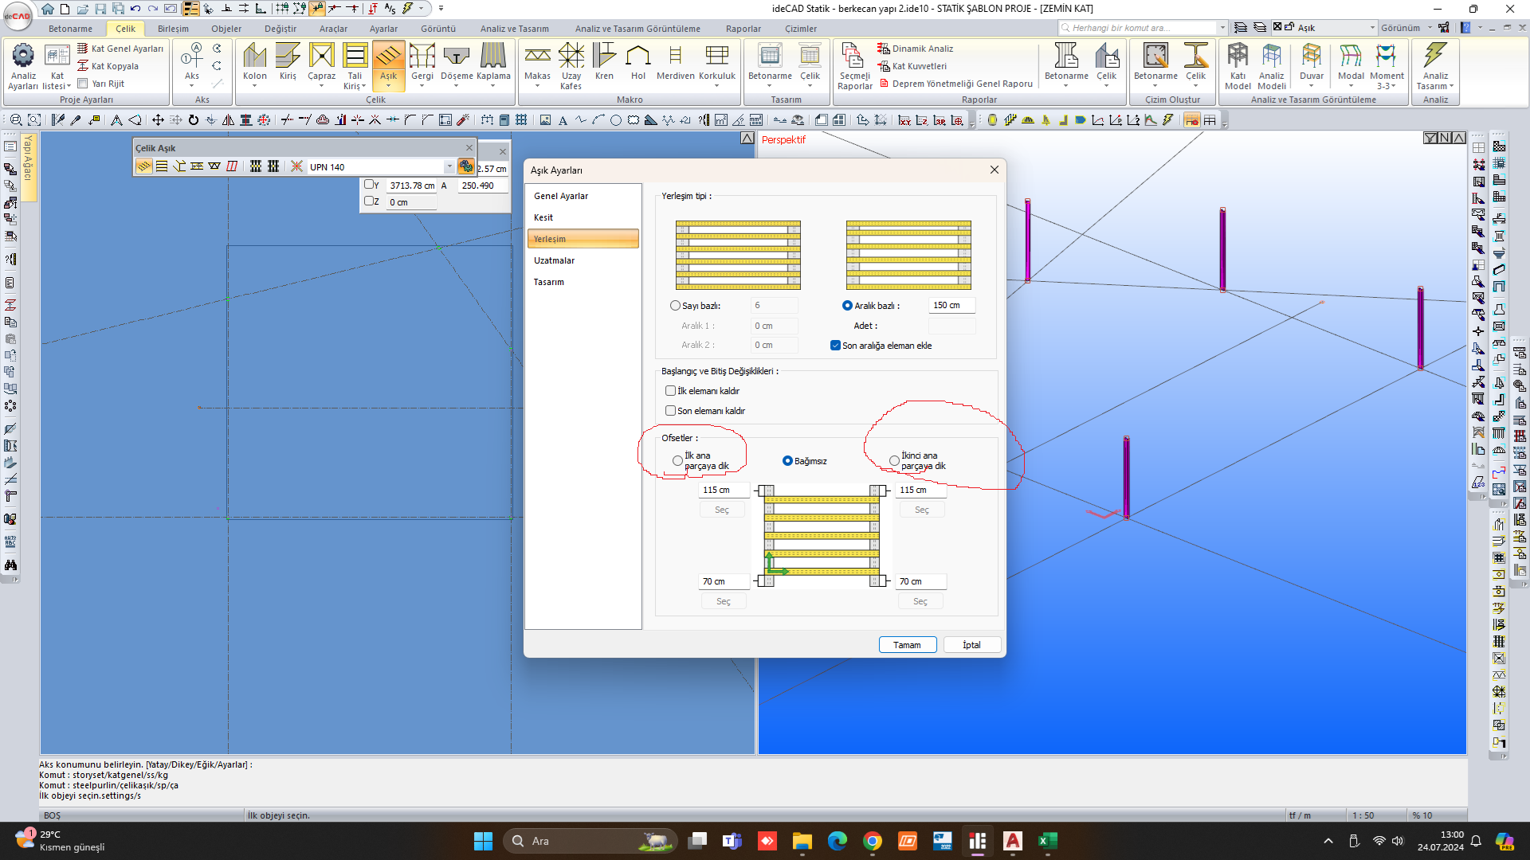Expand the Genel Ayarlar section

[561, 195]
